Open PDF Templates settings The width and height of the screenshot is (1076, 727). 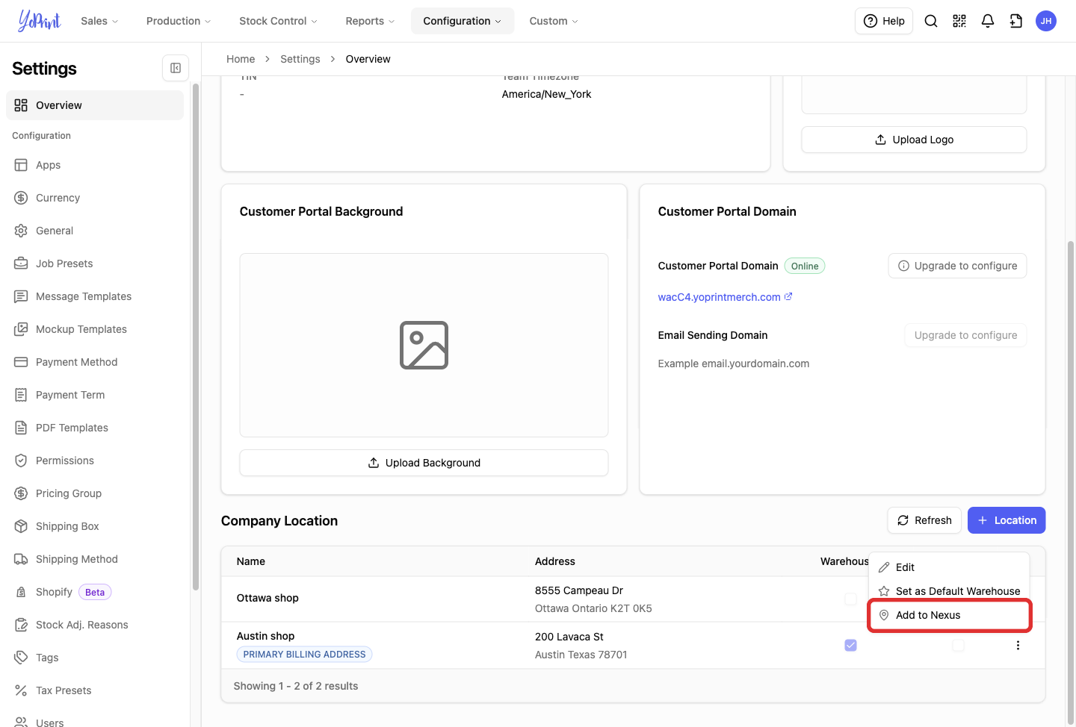pos(95,428)
